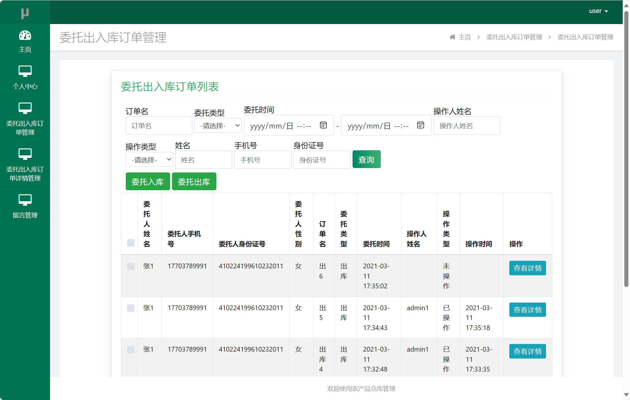Click inside the 订单名 input field

pos(159,125)
